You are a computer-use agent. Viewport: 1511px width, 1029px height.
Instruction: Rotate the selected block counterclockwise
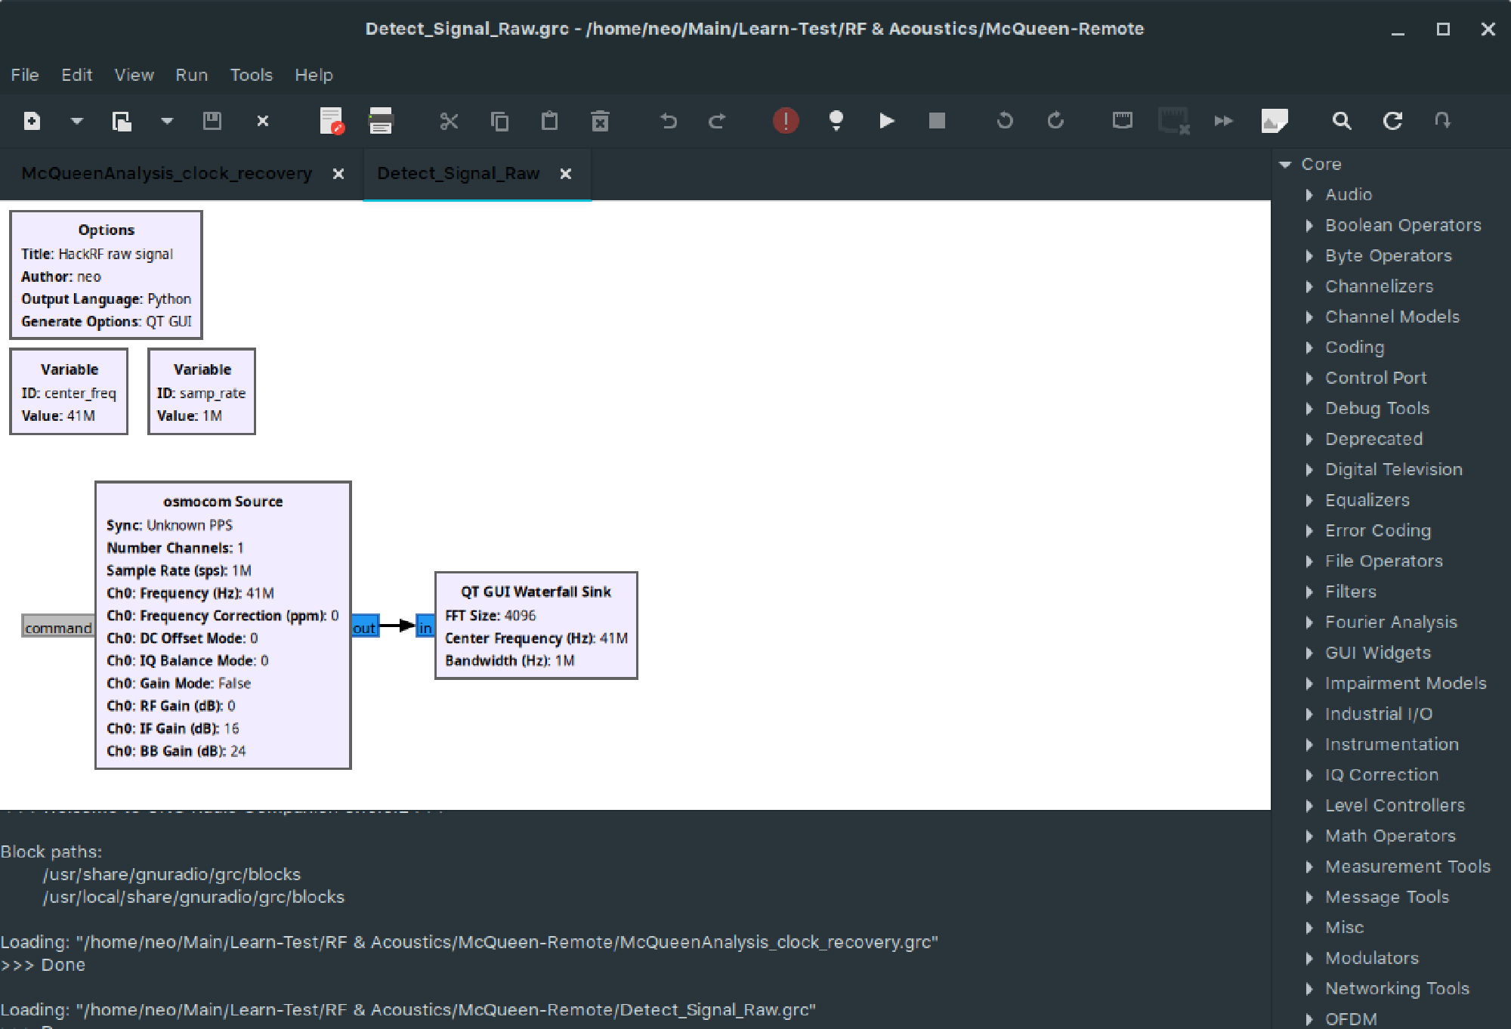coord(1004,121)
